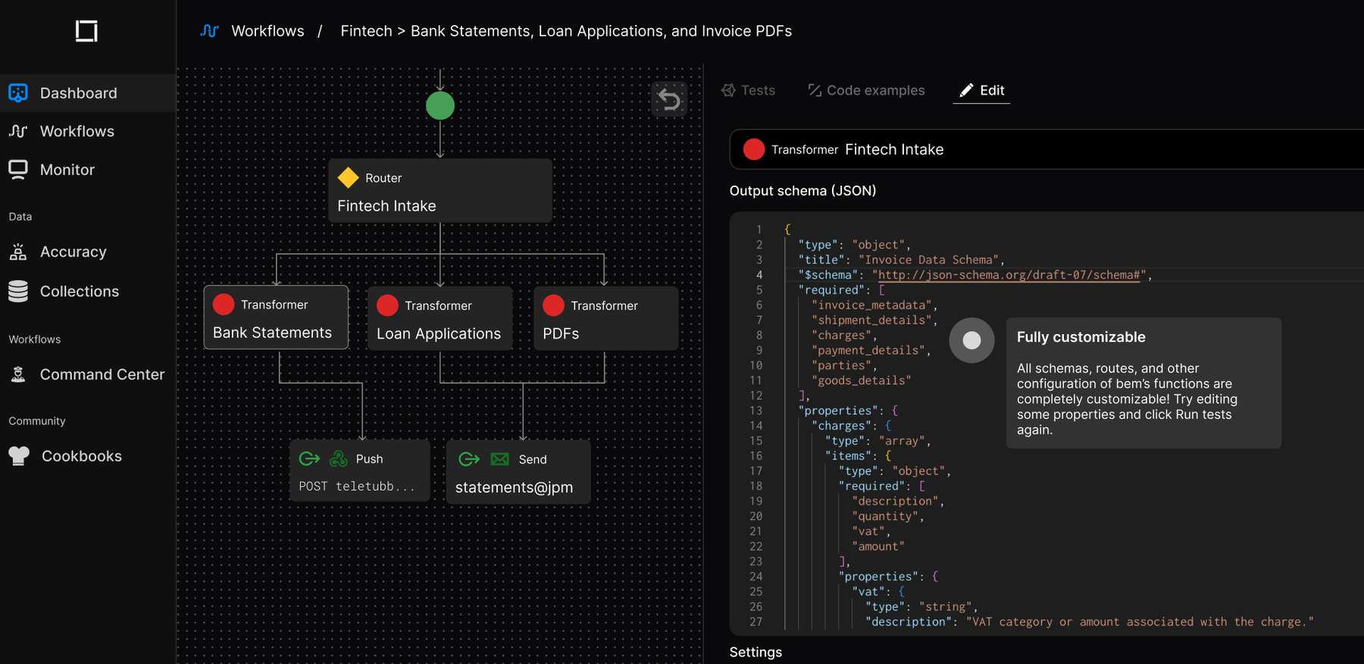1364x664 pixels.
Task: Open Collections database icon
Action: [18, 291]
